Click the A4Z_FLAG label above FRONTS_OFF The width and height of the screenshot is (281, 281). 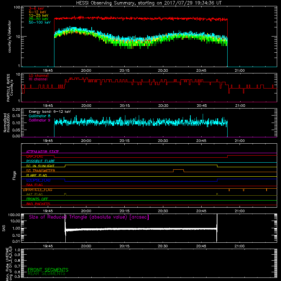click(x=34, y=194)
